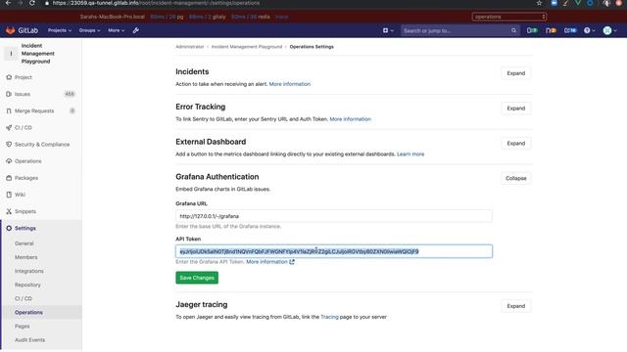The width and height of the screenshot is (627, 352).
Task: Reload the page in browser
Action: tap(32, 3)
